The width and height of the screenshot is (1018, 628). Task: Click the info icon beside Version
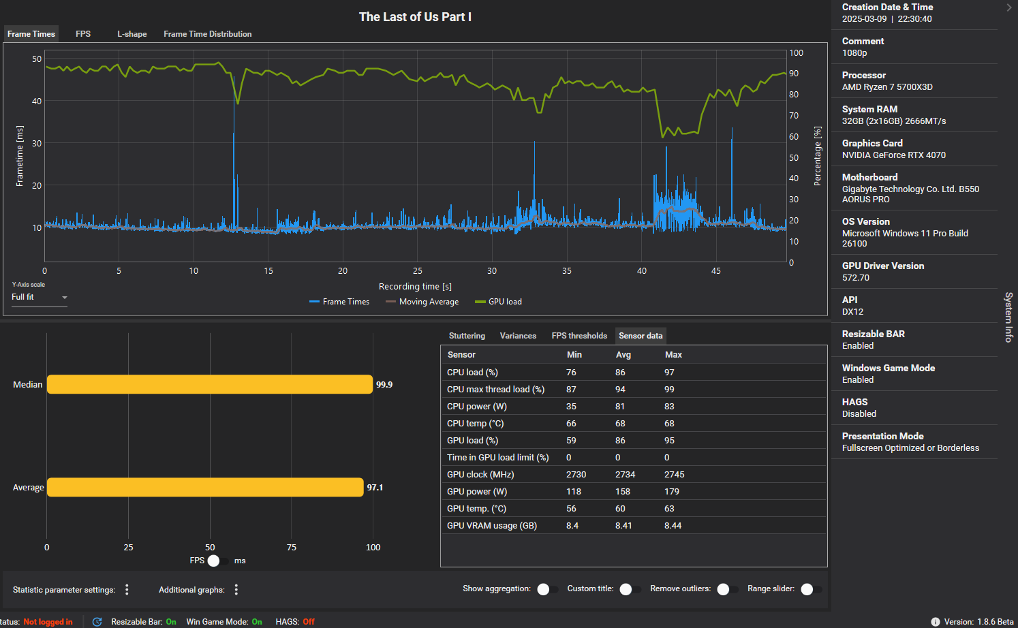coord(935,622)
